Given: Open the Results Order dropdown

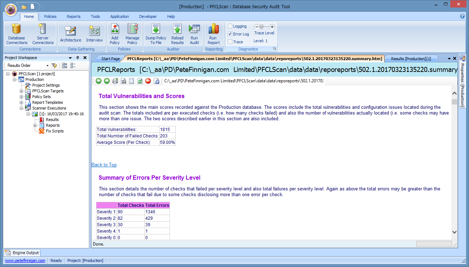Looking at the screenshot, I should (x=47, y=66).
